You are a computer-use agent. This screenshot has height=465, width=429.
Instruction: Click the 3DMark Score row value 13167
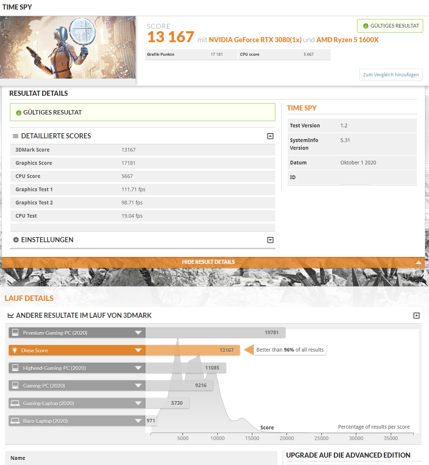coord(129,150)
